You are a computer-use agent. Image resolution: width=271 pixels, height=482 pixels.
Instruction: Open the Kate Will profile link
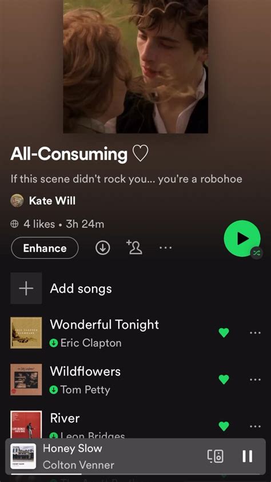pos(52,201)
